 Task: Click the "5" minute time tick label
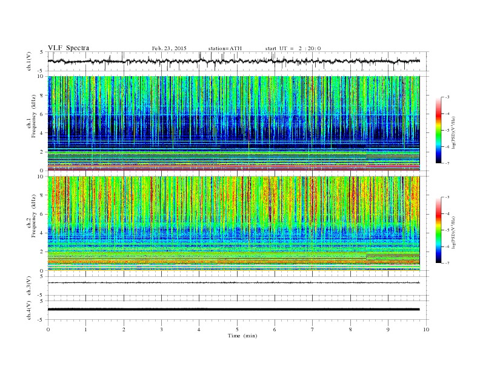[x=237, y=329]
